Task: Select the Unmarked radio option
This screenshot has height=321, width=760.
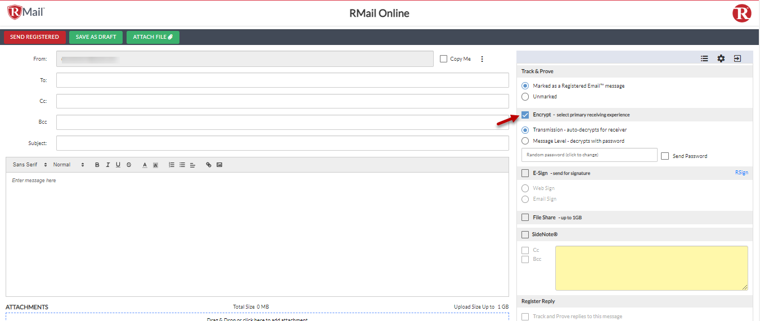Action: click(x=525, y=97)
